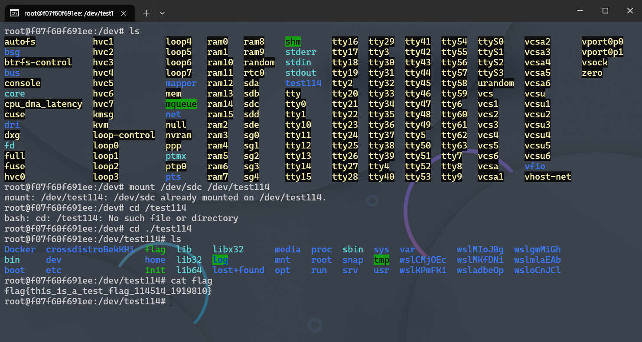Viewport: 642px width, 342px height.
Task: Click the highlighted 'log' entry
Action: pos(220,260)
